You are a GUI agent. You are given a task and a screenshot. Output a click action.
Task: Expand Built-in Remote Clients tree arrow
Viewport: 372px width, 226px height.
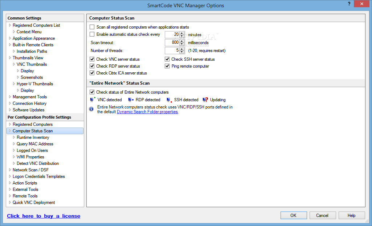[10, 45]
